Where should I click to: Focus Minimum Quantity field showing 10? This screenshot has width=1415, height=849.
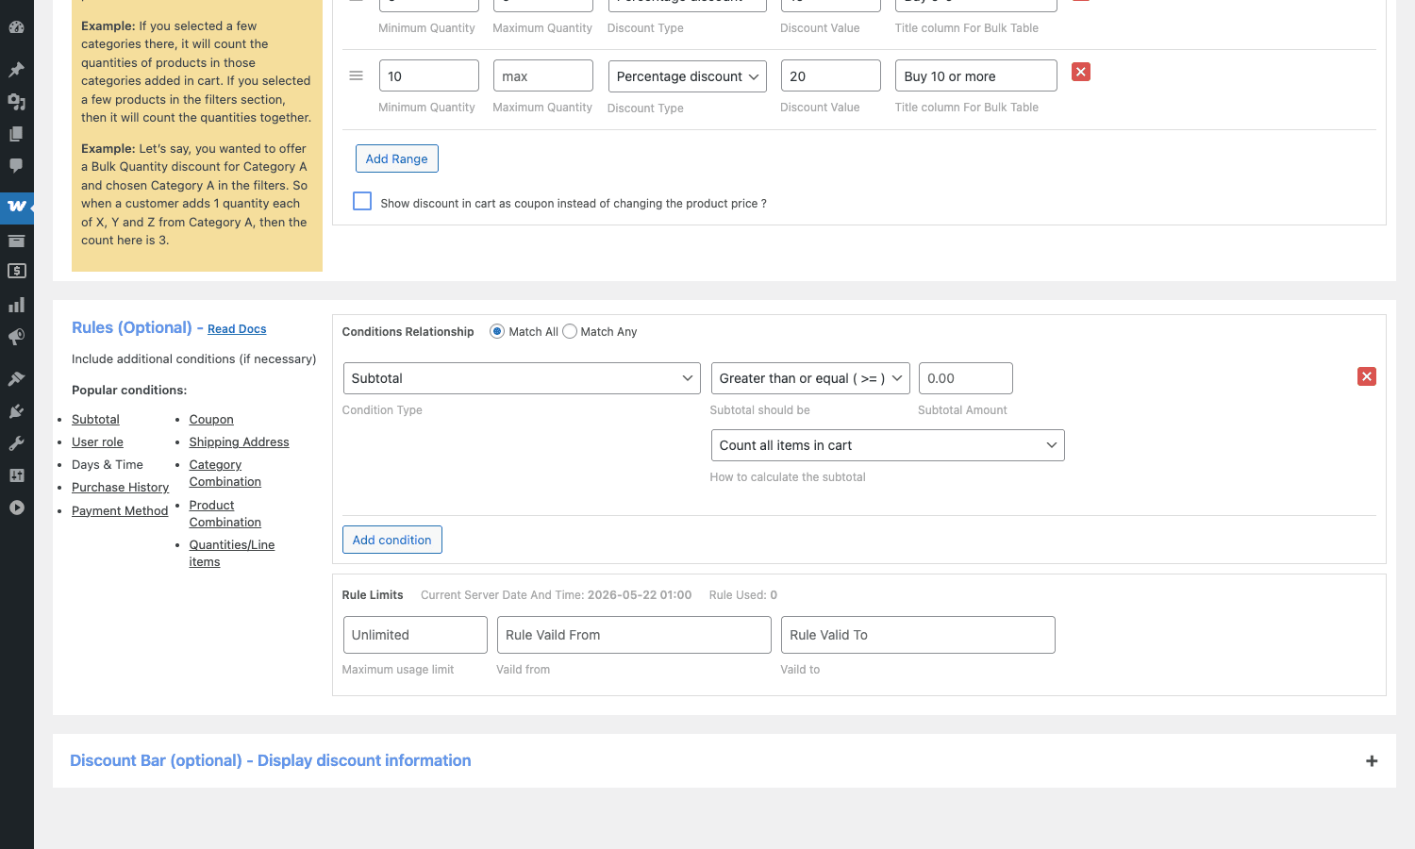point(429,75)
